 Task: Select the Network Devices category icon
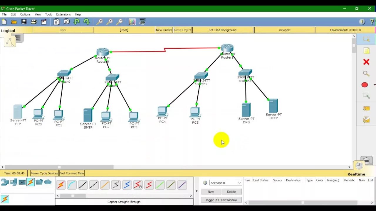pyautogui.click(x=5, y=182)
